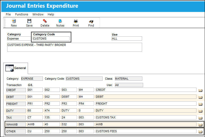Click the toolbar drag handle grip
Viewport: 205px width, 137px height.
pyautogui.click(x=5, y=23)
